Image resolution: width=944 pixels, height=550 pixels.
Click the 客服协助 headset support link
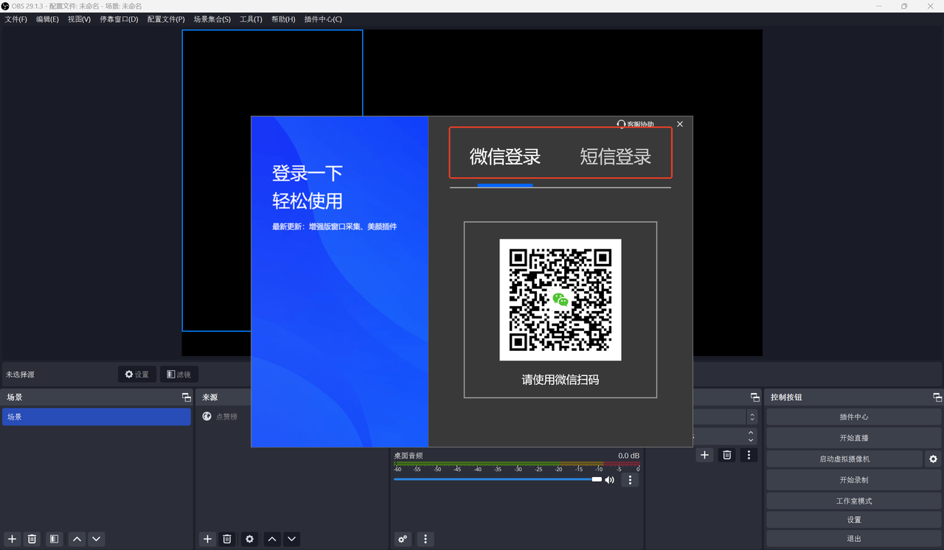pos(635,124)
